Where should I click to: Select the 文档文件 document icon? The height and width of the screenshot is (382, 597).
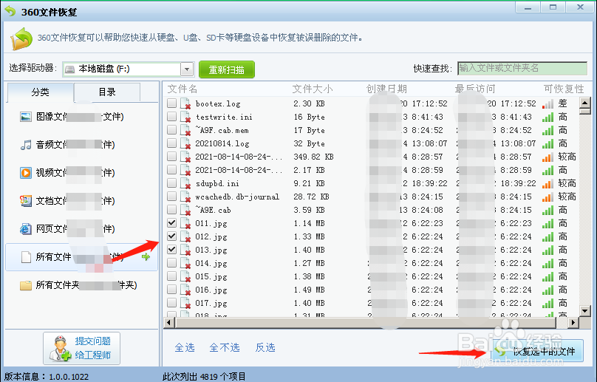pyautogui.click(x=26, y=201)
